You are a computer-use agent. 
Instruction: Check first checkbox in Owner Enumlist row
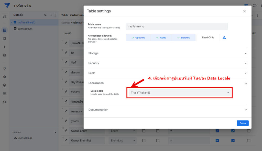tap(144, 141)
